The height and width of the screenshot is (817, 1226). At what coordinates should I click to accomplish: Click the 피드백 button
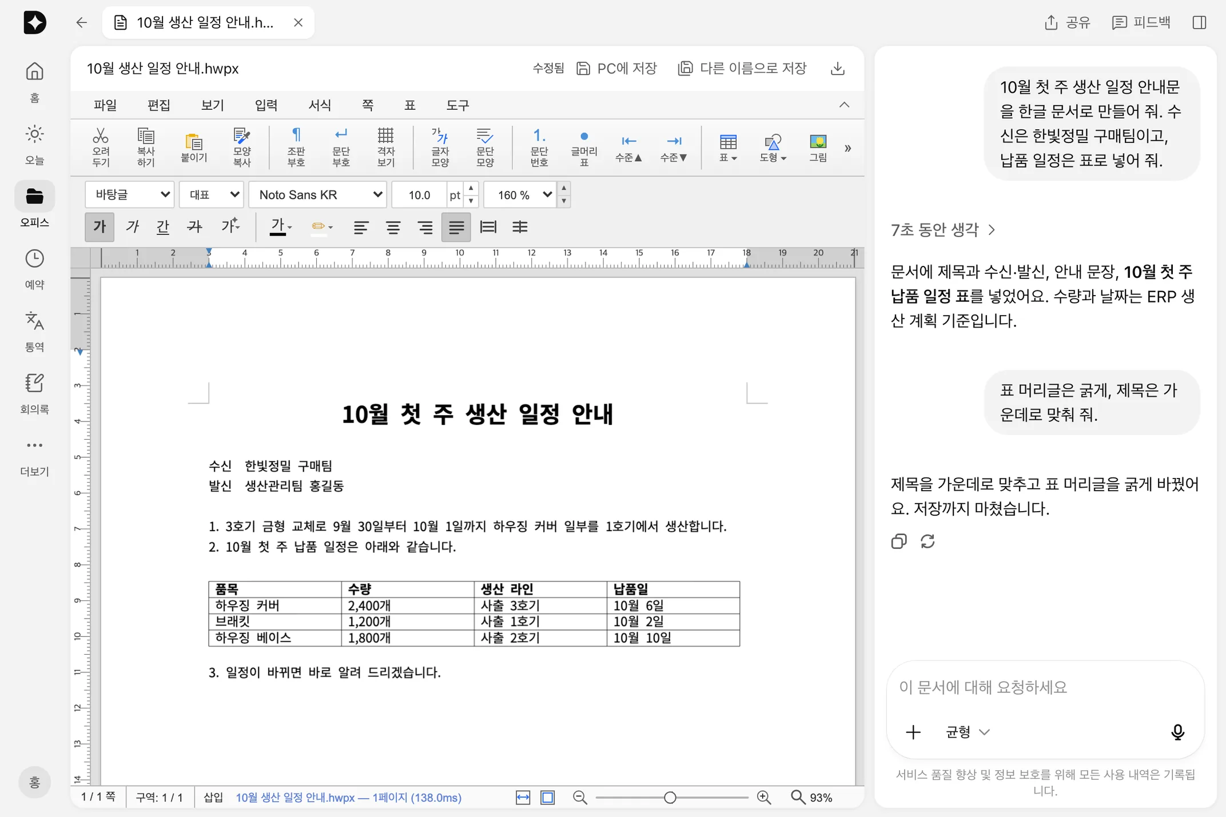pos(1141,22)
